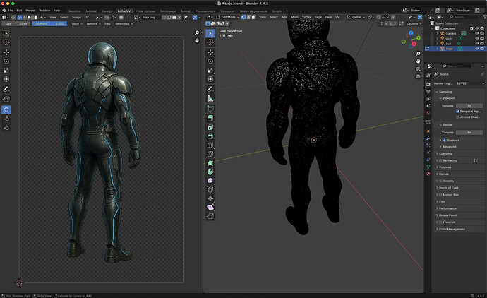Viewport: 487px width, 298px height.
Task: Select the Smooth tool in 3D viewport
Action: click(x=210, y=181)
